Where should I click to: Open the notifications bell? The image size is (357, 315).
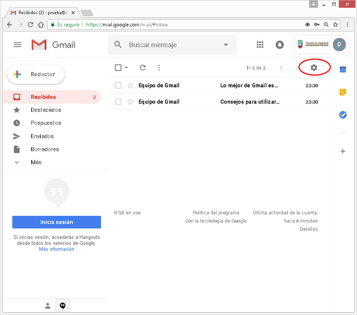(x=280, y=45)
